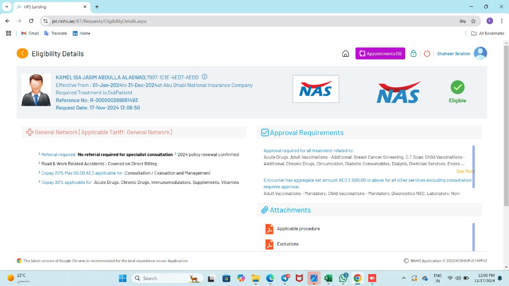
Task: Click the reference number R-000000269691493
Action: click(114, 100)
